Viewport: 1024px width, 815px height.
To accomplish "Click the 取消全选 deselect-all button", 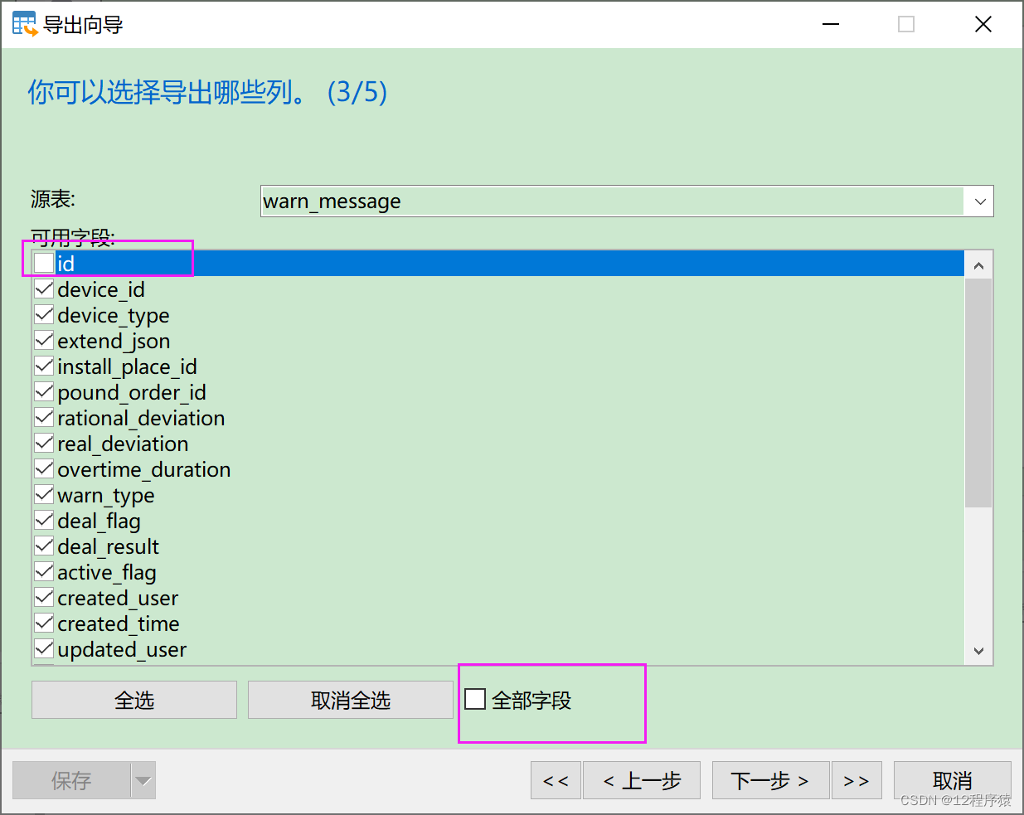I will (350, 699).
